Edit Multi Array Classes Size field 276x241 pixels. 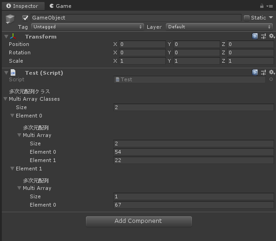click(x=194, y=107)
